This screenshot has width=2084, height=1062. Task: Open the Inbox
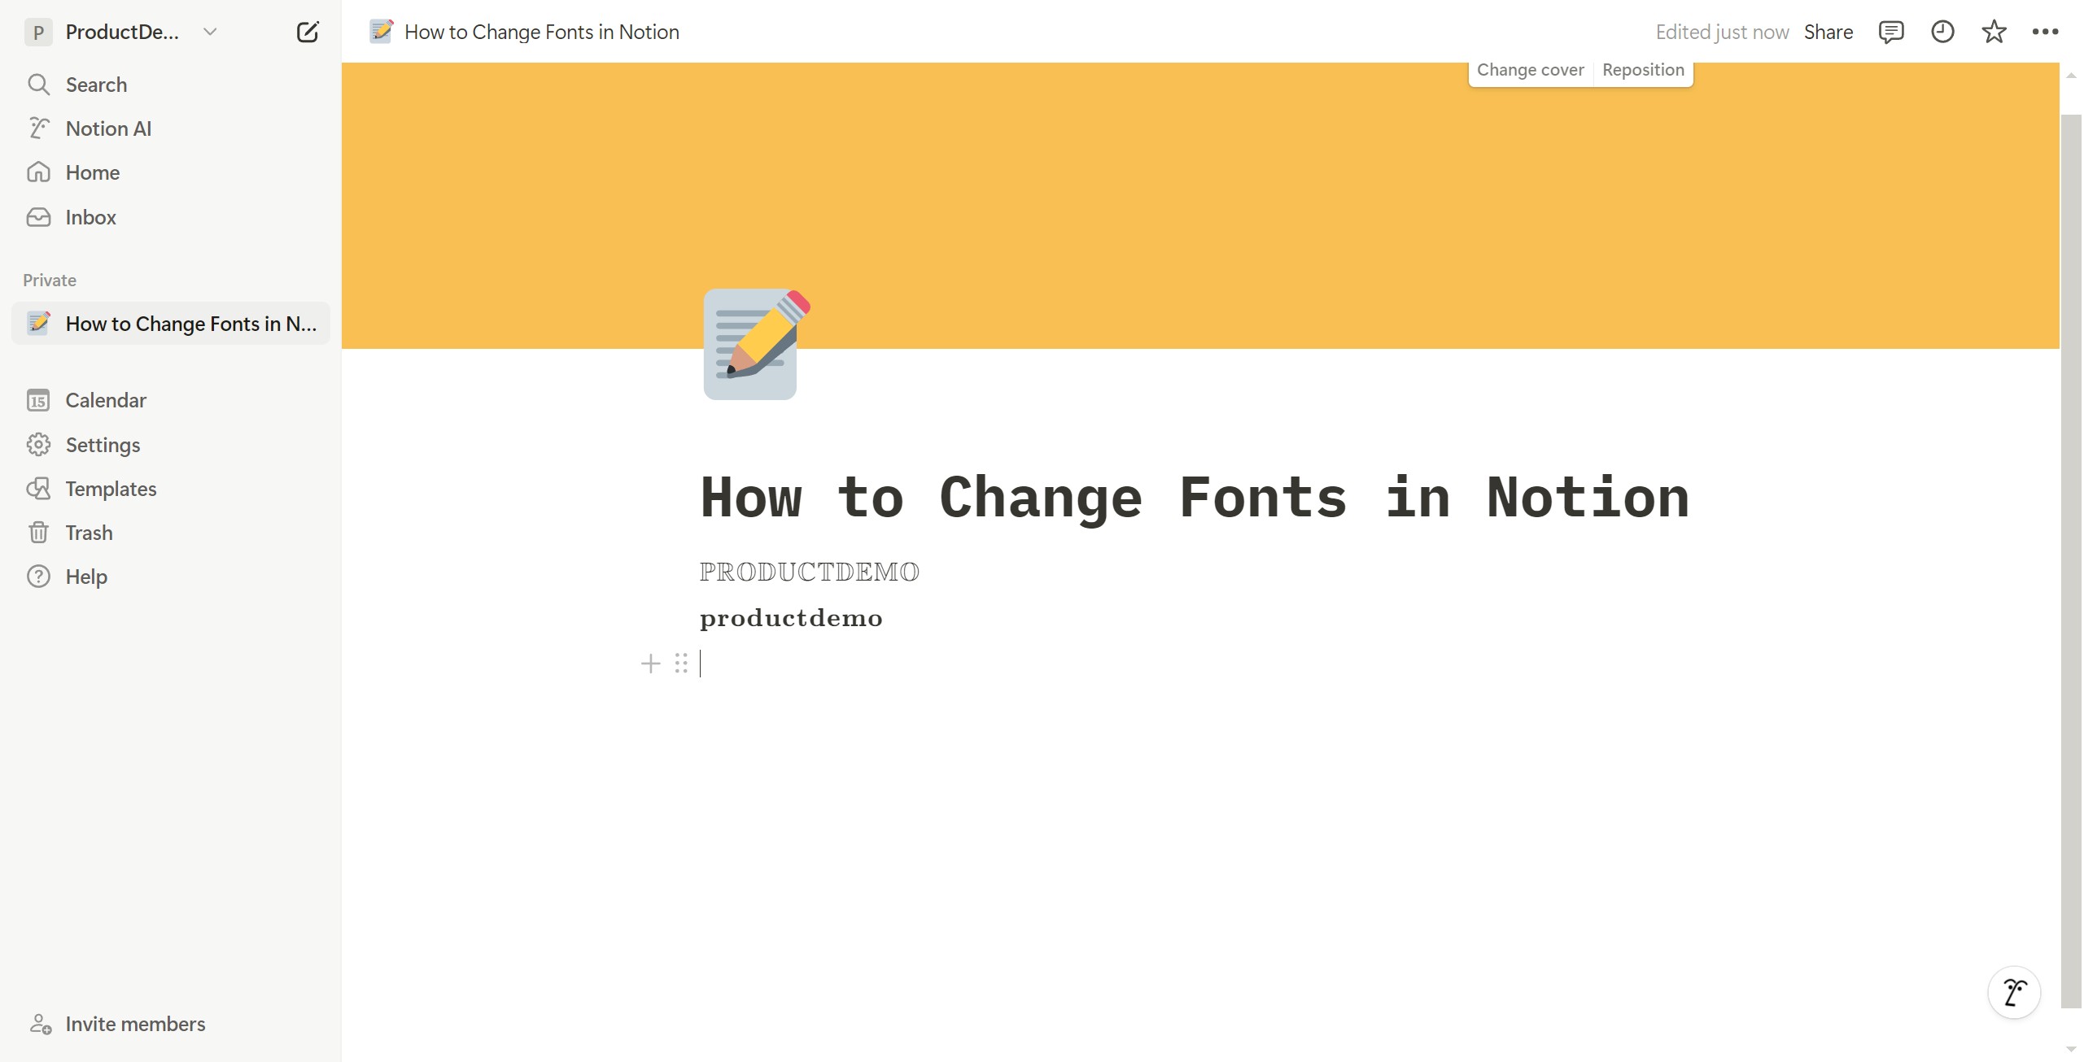[x=171, y=217]
